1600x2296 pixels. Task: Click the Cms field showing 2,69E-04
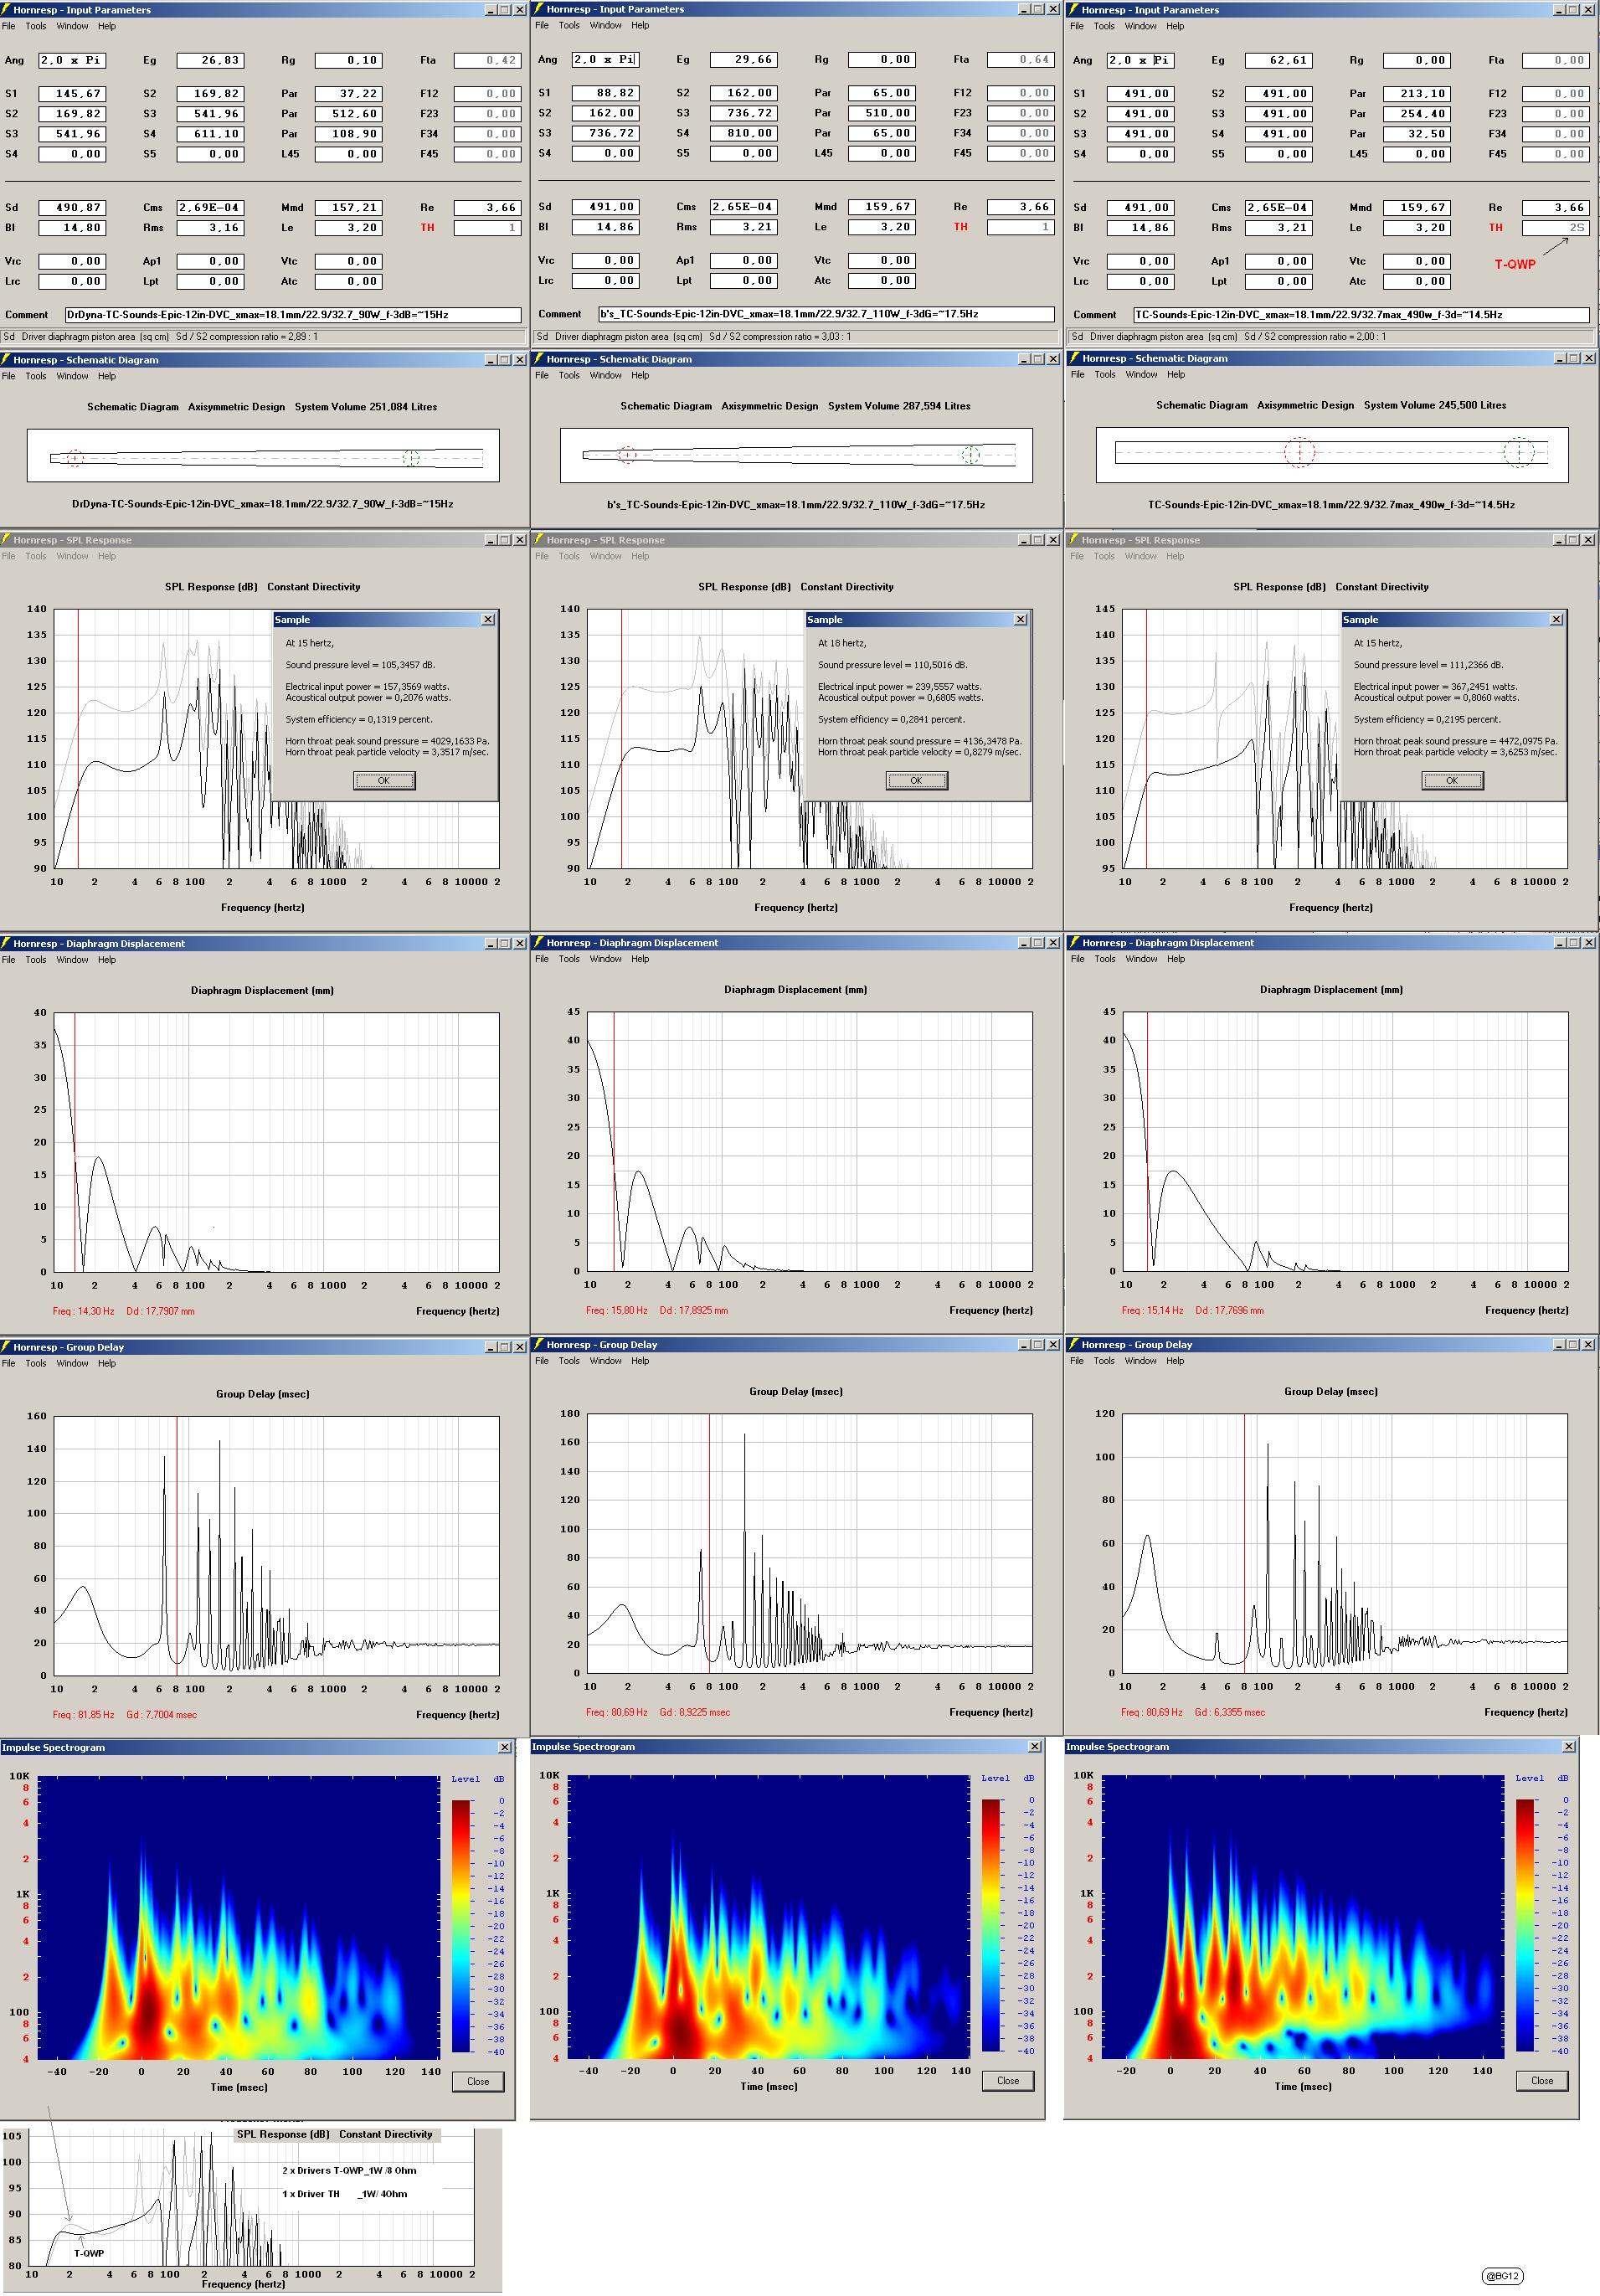click(210, 208)
